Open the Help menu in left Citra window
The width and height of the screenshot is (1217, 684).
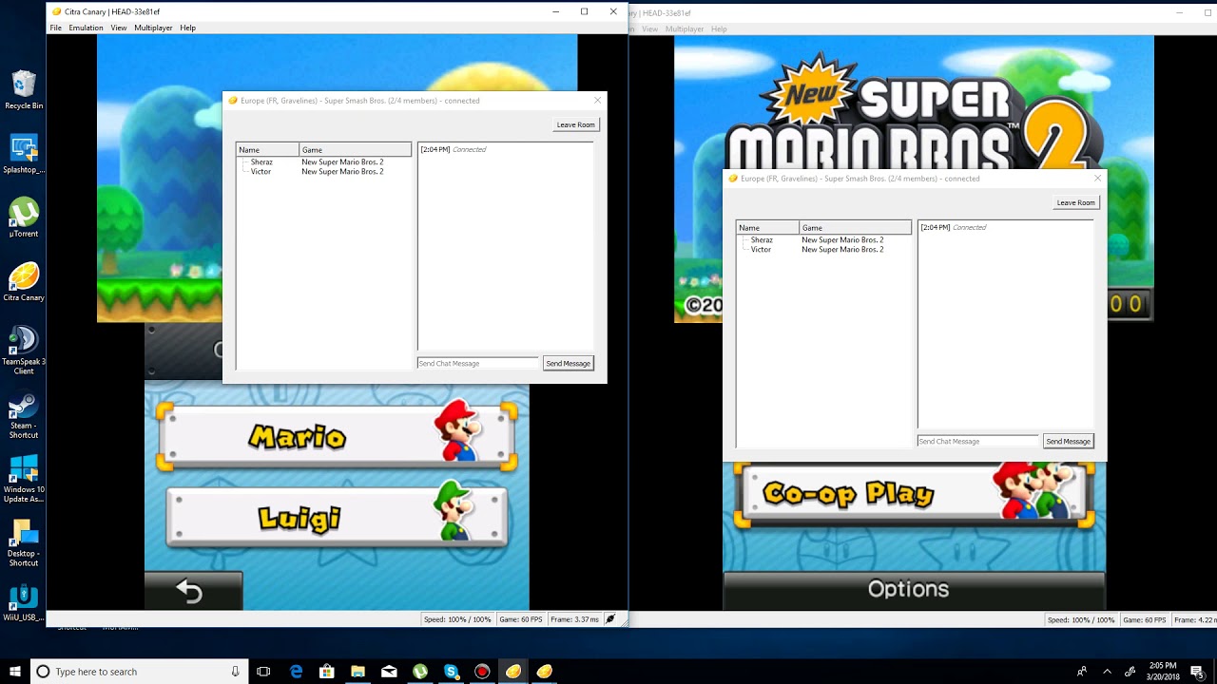pyautogui.click(x=187, y=28)
